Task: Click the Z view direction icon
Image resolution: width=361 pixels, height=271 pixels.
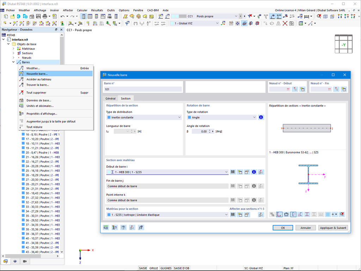Action: pyautogui.click(x=353, y=16)
